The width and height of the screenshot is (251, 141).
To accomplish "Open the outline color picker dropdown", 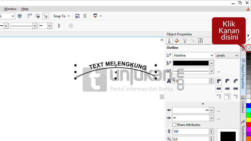I will coord(211,63).
